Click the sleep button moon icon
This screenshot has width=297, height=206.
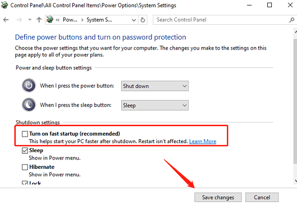point(29,105)
